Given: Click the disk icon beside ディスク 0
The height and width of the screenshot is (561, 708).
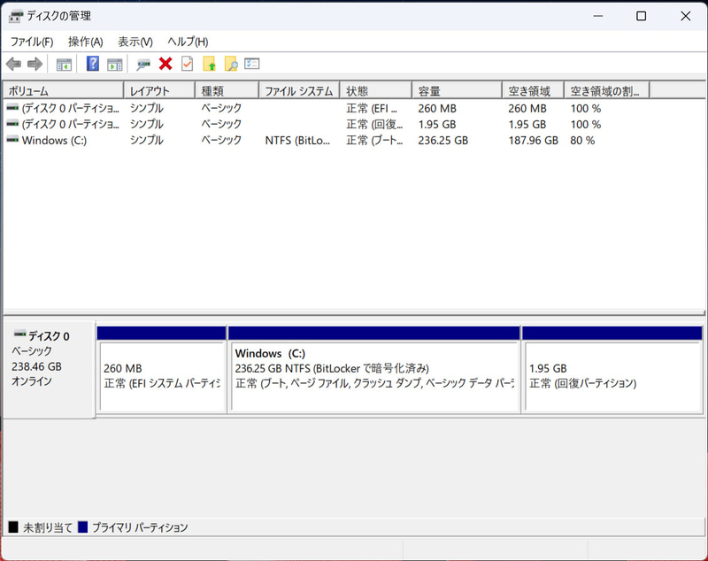Looking at the screenshot, I should tap(19, 334).
